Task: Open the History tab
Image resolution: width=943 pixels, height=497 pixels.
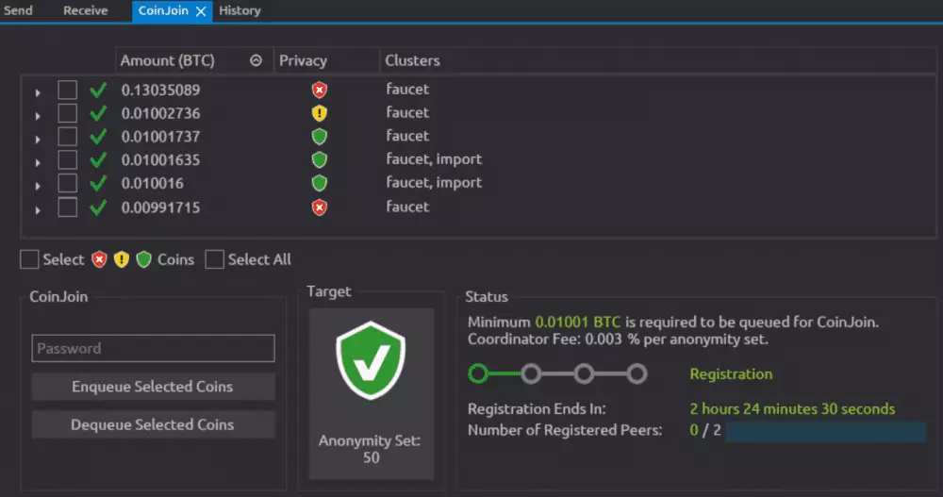Action: point(240,10)
